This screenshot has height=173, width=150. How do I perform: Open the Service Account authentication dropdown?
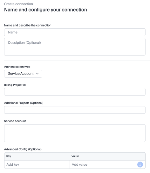pos(23,74)
